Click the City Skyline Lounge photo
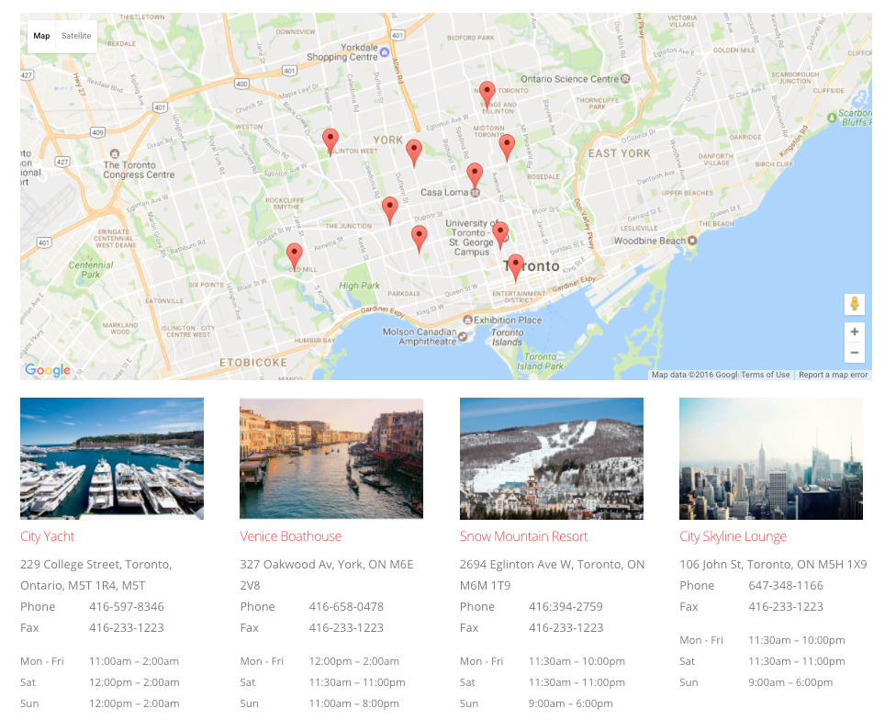 771,459
